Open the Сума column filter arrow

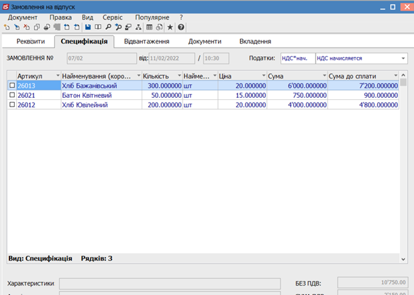[x=324, y=76]
